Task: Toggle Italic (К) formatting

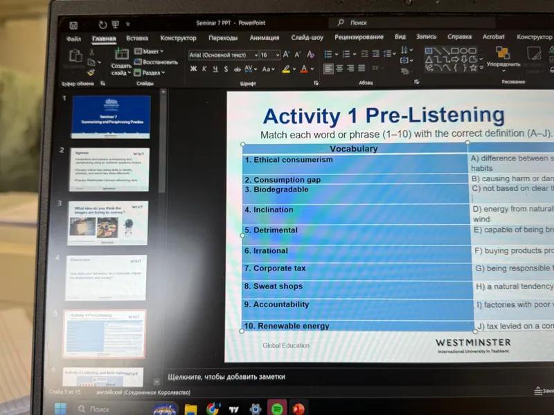Action: [204, 68]
